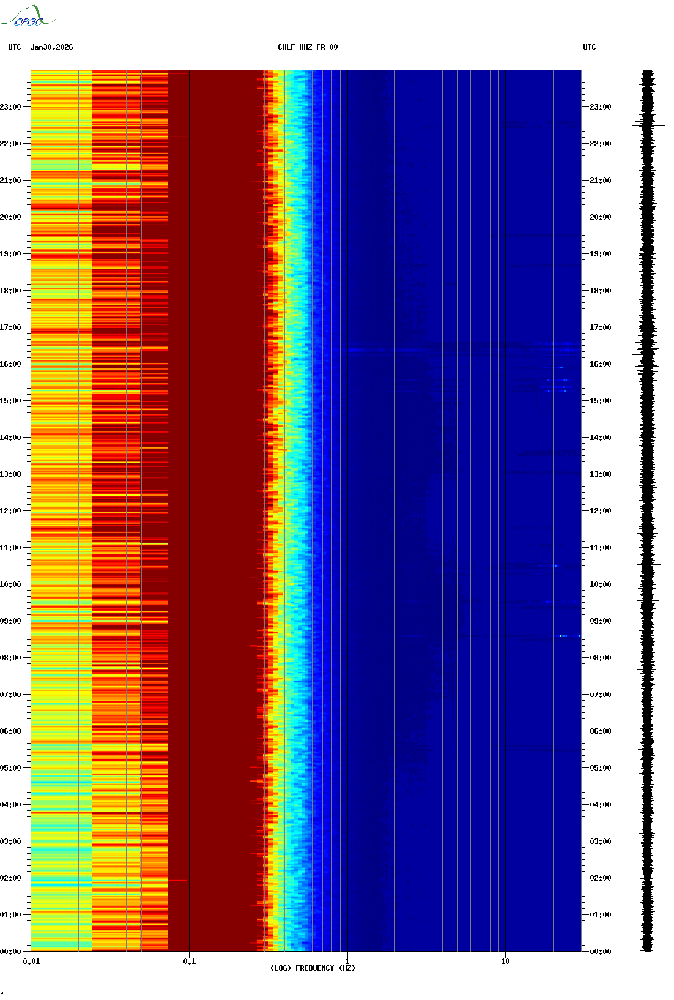Click the Jan30,2026 date label
This screenshot has height=1000, width=674.
coord(52,47)
